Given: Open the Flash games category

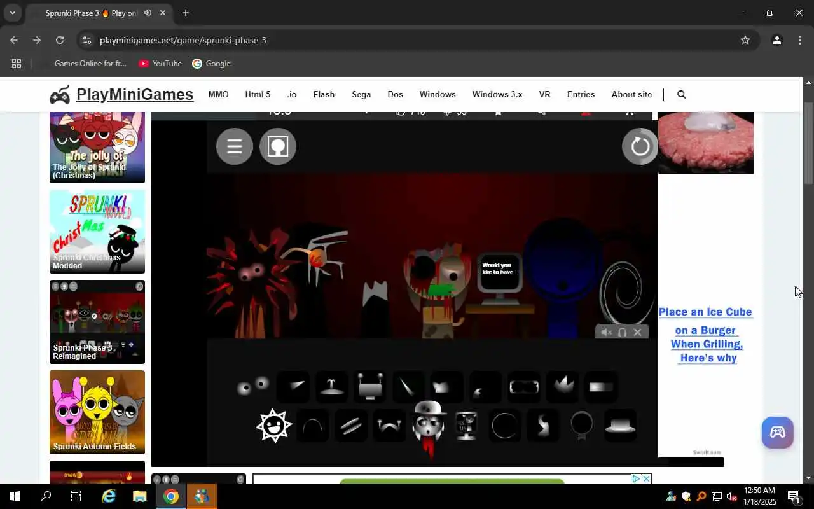Looking at the screenshot, I should click(x=324, y=94).
